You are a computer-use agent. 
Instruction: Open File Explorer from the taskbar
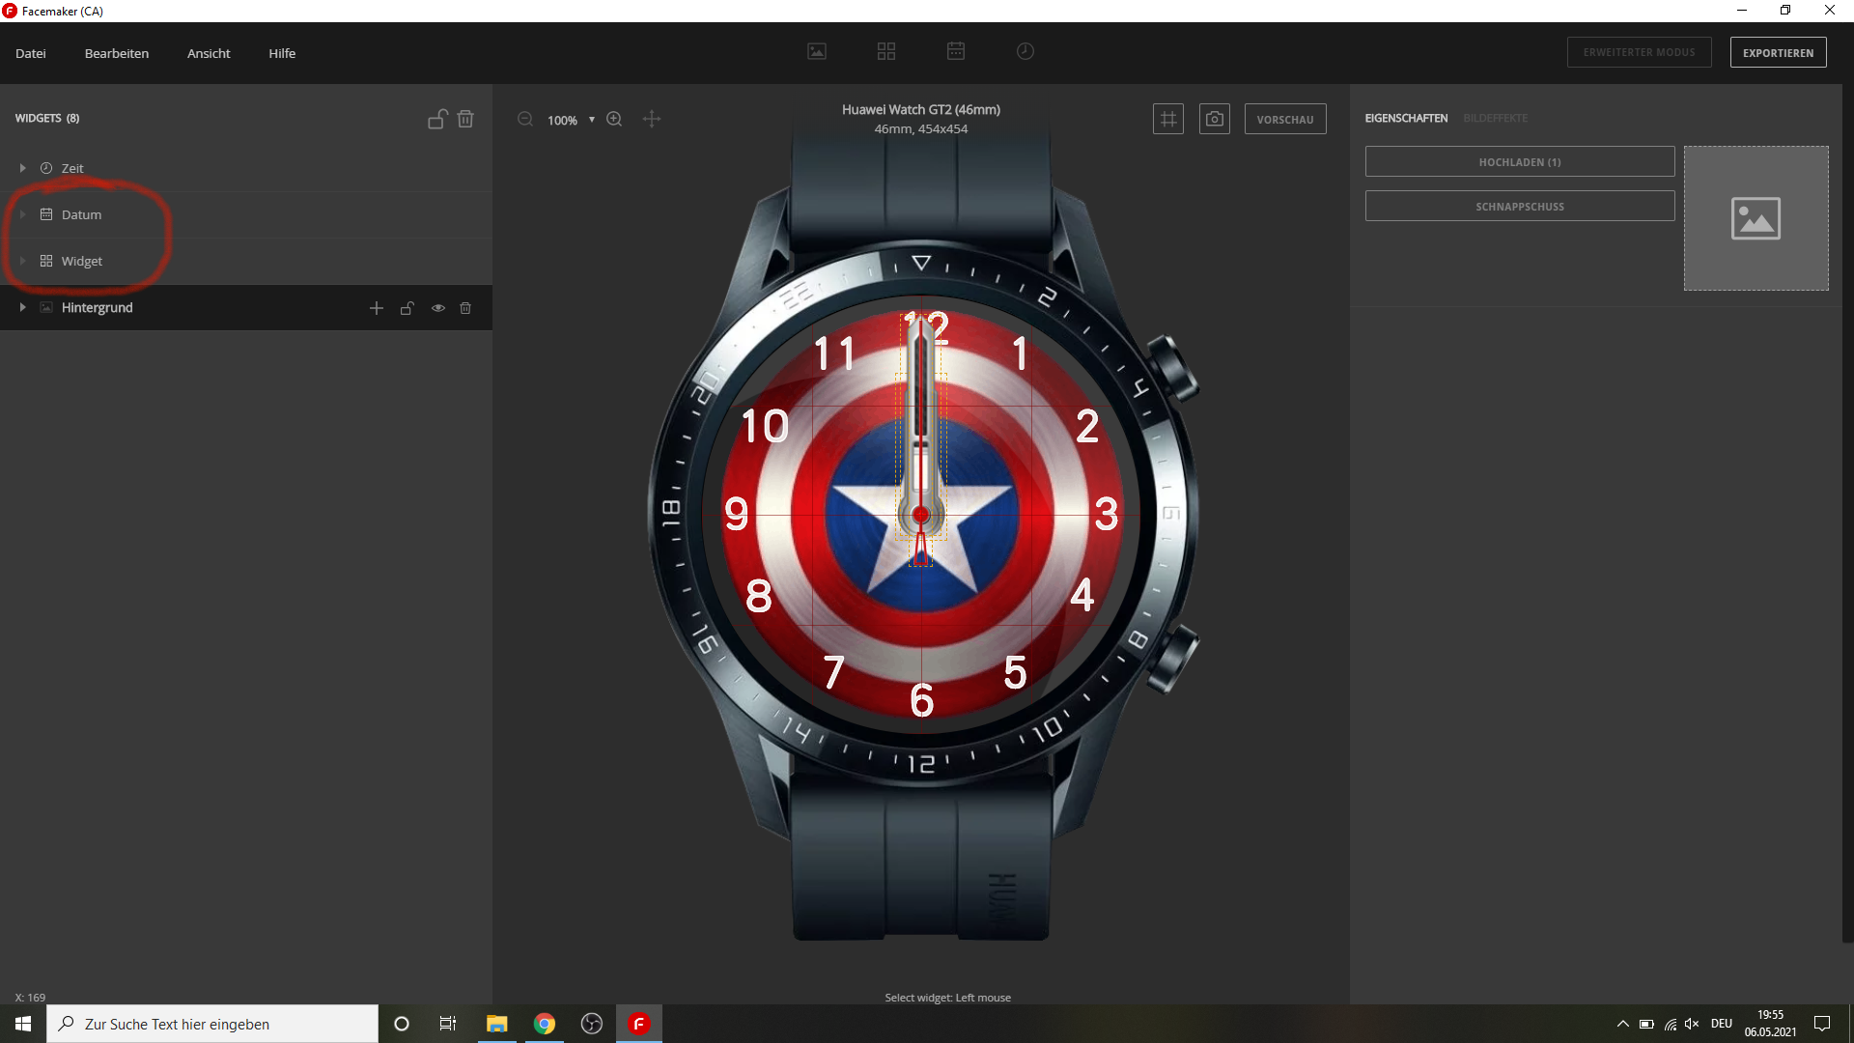click(x=496, y=1024)
